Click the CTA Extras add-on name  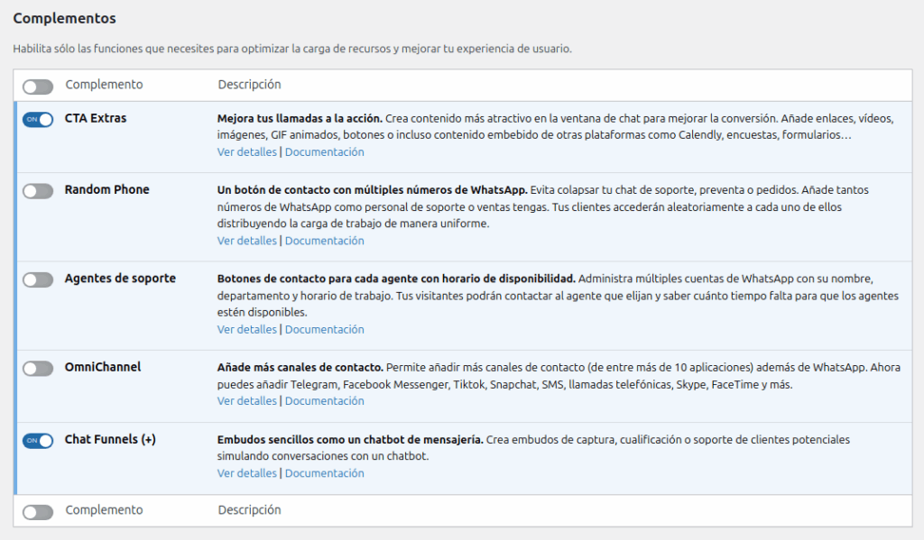pos(96,118)
